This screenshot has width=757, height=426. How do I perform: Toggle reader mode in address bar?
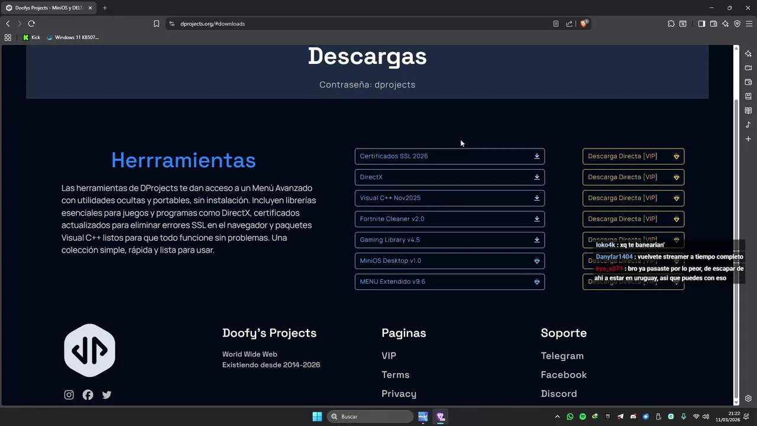[556, 24]
